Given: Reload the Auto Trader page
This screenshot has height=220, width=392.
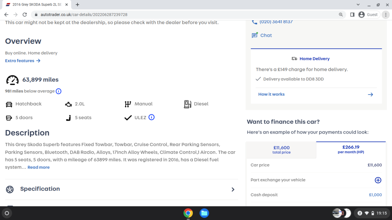Looking at the screenshot, I should (24, 15).
